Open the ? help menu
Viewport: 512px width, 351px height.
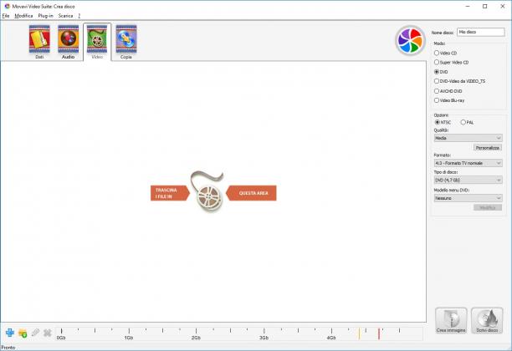click(79, 16)
